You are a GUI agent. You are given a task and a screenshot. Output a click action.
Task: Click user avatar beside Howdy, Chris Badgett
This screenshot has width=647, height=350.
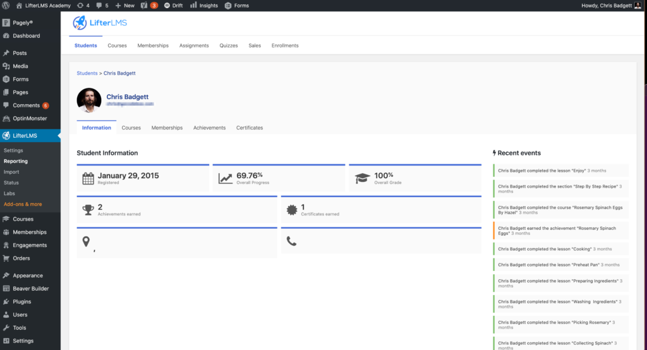(x=638, y=5)
